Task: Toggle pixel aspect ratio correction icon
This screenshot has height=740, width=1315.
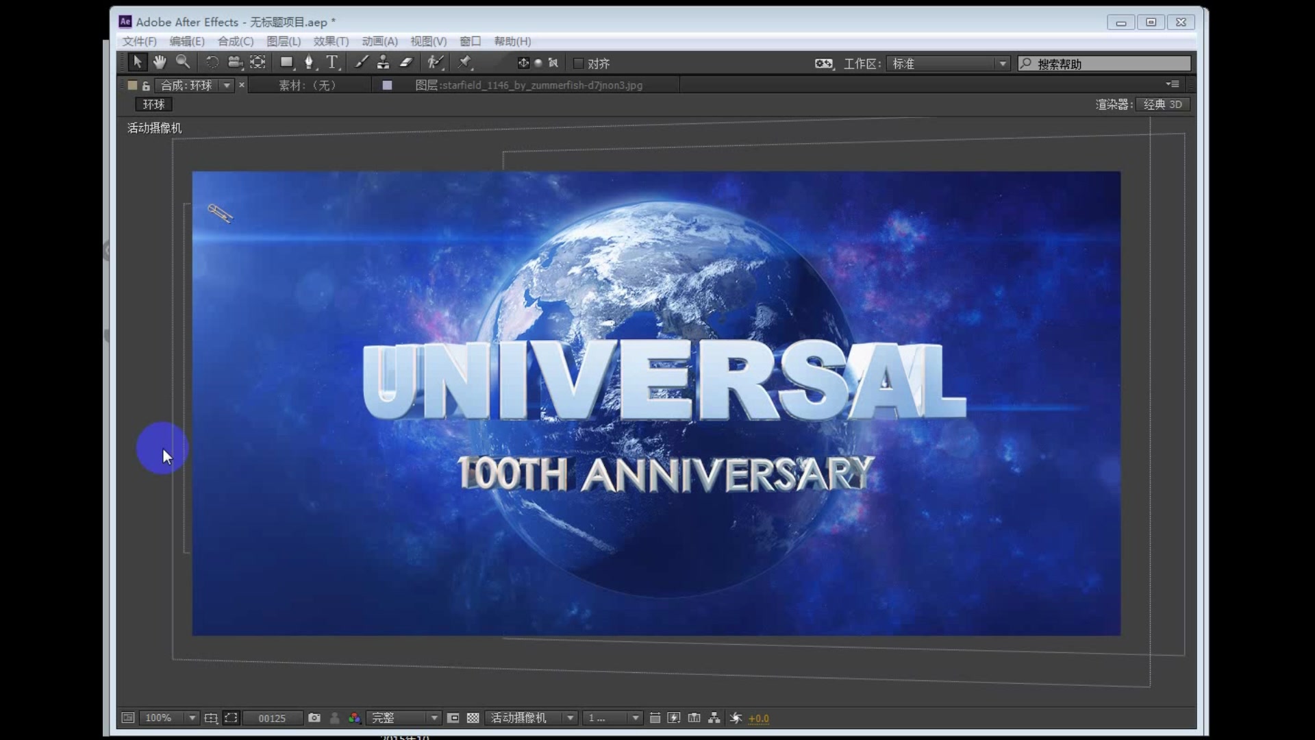Action: (x=655, y=717)
